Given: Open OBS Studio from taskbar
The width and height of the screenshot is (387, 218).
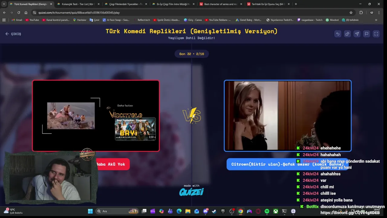Looking at the screenshot, I should pos(232,211).
